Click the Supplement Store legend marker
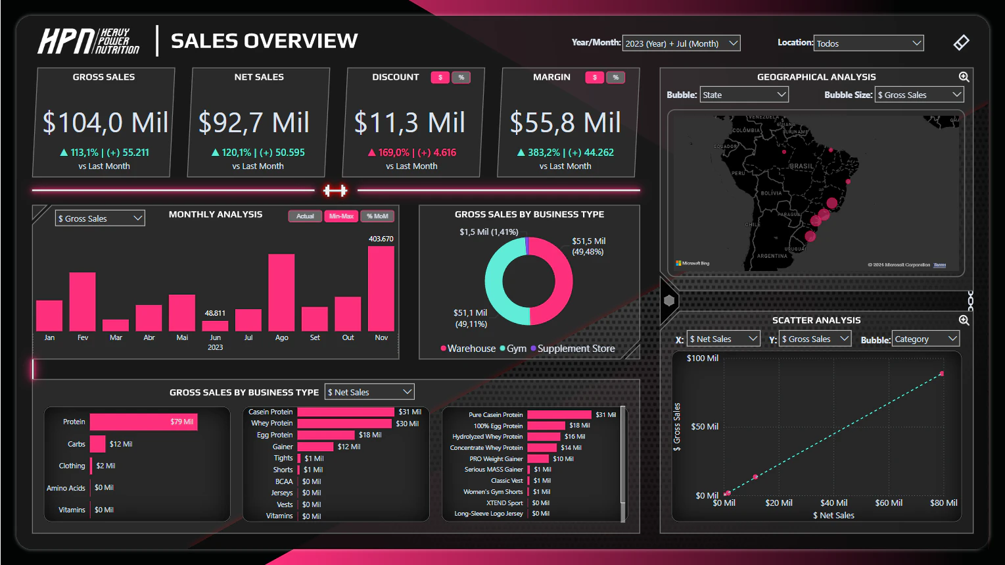Screen dimensions: 1005x565 tap(534, 349)
